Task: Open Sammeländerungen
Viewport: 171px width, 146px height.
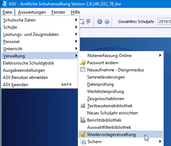Action: point(121,77)
